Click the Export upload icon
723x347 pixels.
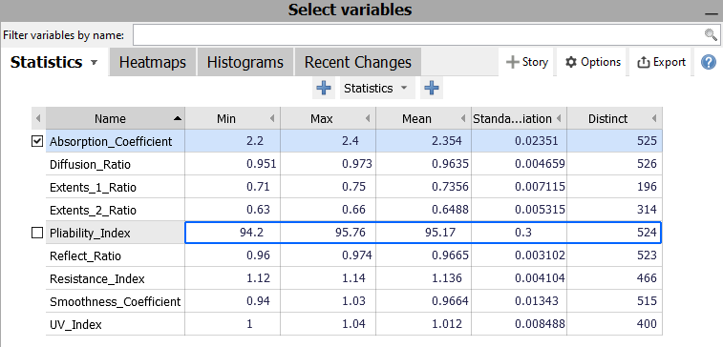(643, 62)
